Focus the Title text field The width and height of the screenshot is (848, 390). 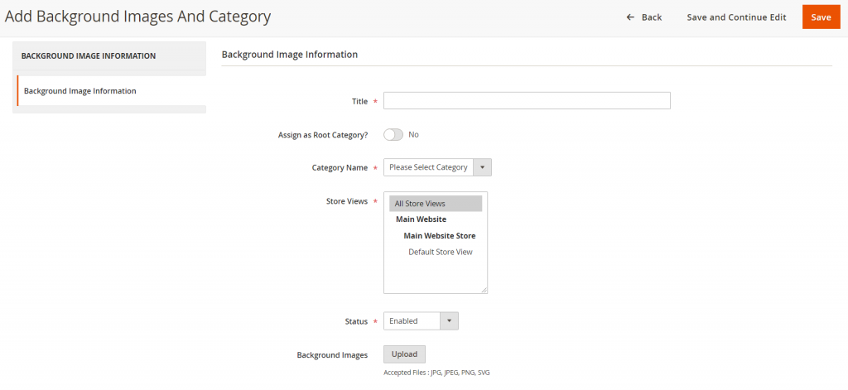(x=527, y=101)
